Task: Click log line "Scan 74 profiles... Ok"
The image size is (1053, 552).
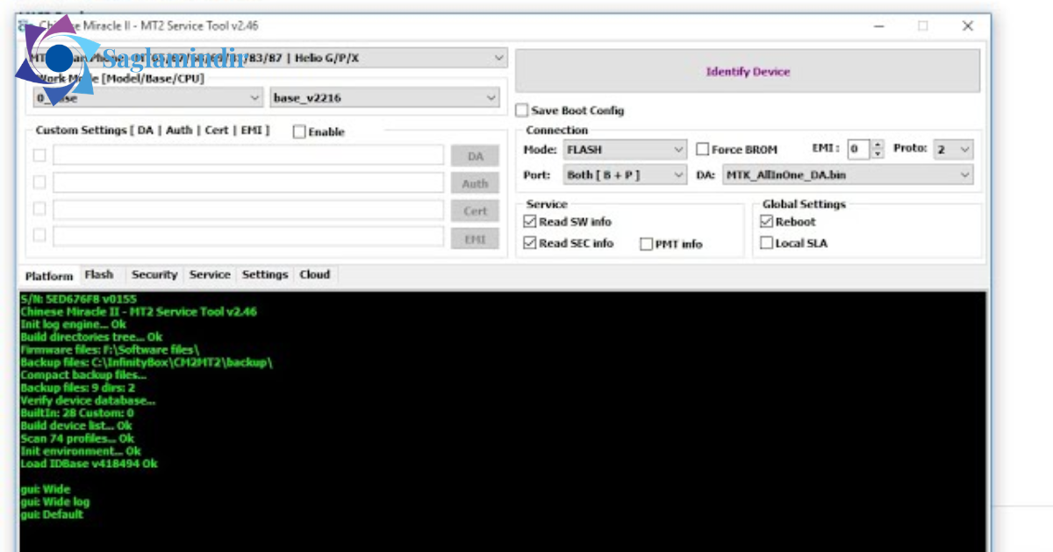Action: click(x=77, y=438)
